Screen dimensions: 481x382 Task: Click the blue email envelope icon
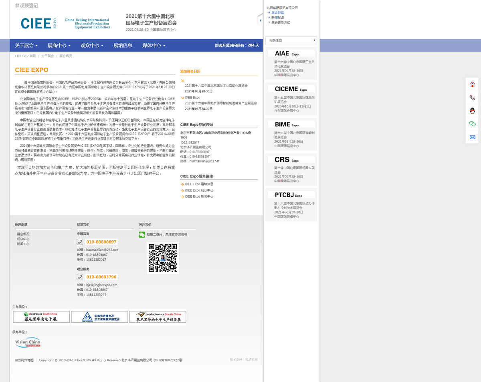point(472,137)
